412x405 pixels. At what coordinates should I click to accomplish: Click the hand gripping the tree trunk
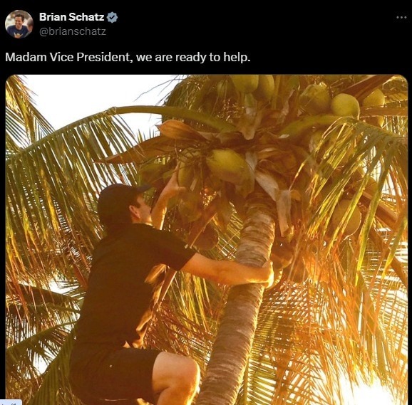(x=267, y=274)
